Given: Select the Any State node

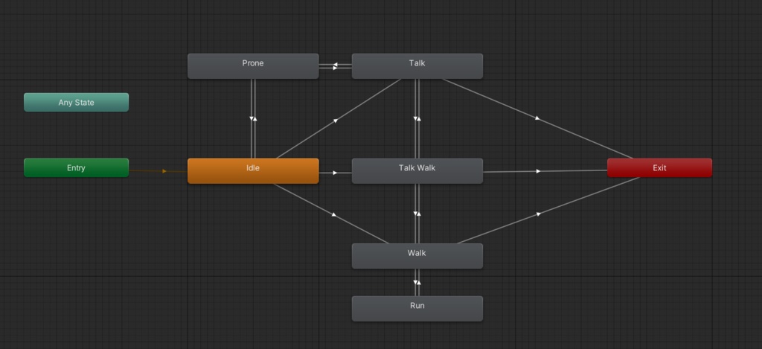Looking at the screenshot, I should [77, 103].
